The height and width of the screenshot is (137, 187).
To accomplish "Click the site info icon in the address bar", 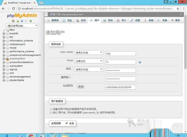I will tap(19, 9).
